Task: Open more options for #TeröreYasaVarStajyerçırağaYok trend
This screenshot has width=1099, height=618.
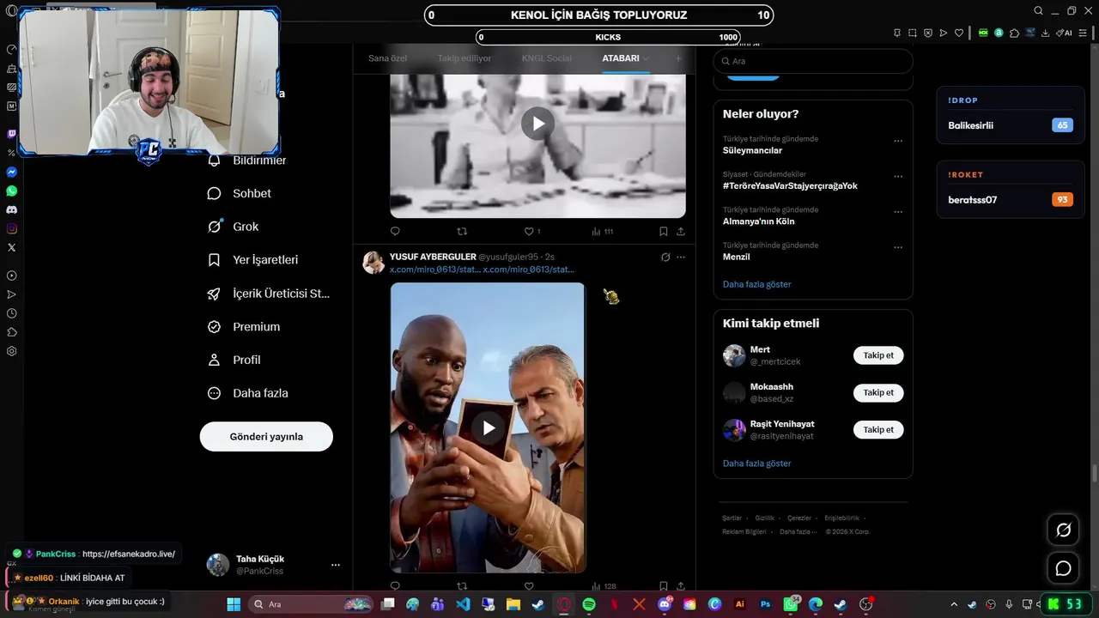Action: click(x=898, y=176)
